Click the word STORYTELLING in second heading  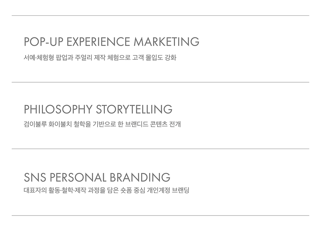134,109
